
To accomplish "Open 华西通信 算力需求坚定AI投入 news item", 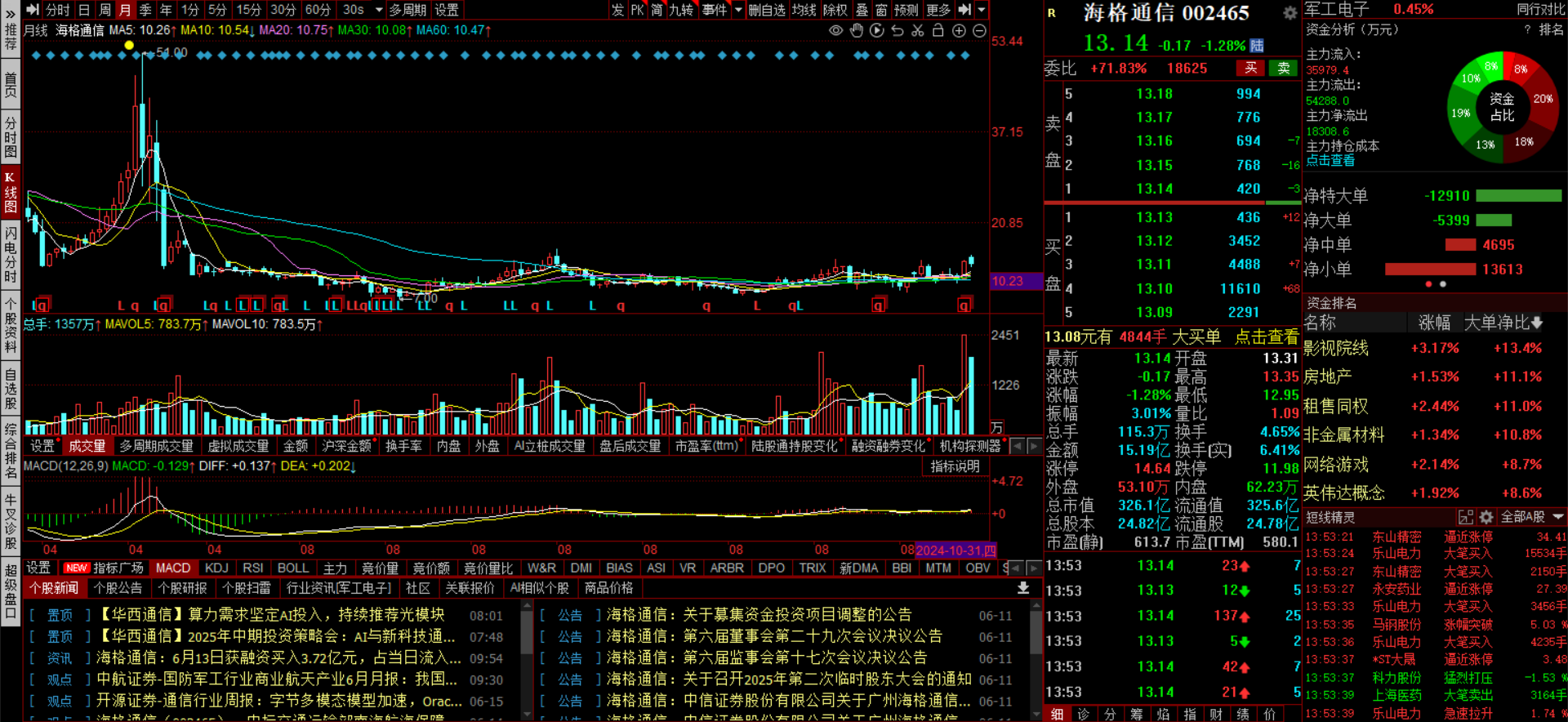I will coord(272,615).
